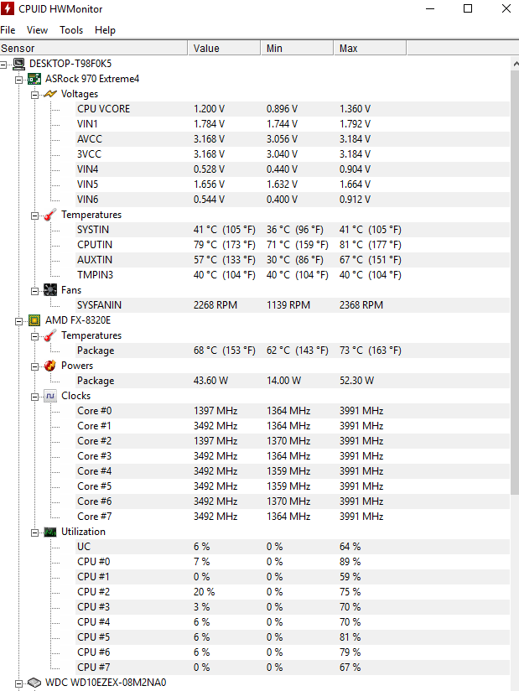519x691 pixels.
Task: Click the Fans category fan icon
Action: (50, 290)
